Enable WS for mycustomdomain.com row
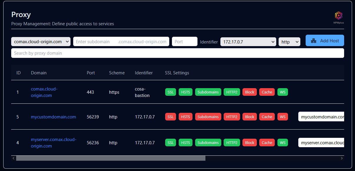The height and width of the screenshot is (171, 355). coord(283,117)
